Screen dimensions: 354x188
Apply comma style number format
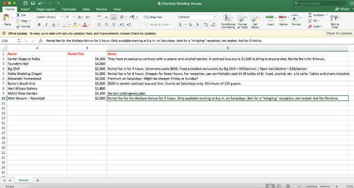(197, 25)
